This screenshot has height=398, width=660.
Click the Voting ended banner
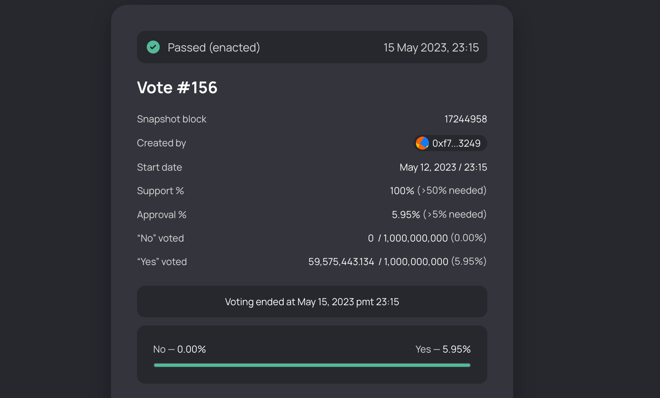pos(312,302)
